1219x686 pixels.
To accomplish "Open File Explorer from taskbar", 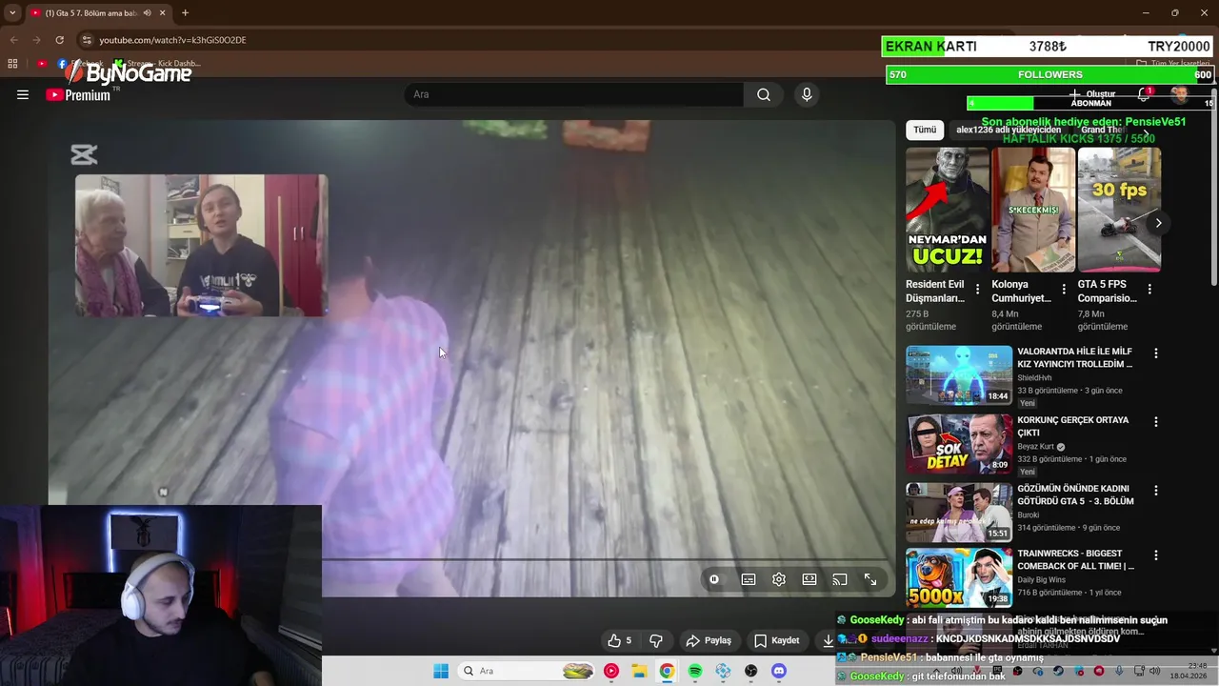I will (639, 671).
